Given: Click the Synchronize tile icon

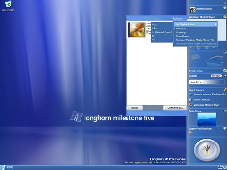Looking at the screenshot, I should [x=225, y=71].
